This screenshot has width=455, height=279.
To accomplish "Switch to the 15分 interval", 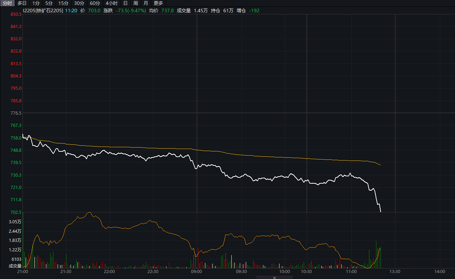I will click(64, 3).
